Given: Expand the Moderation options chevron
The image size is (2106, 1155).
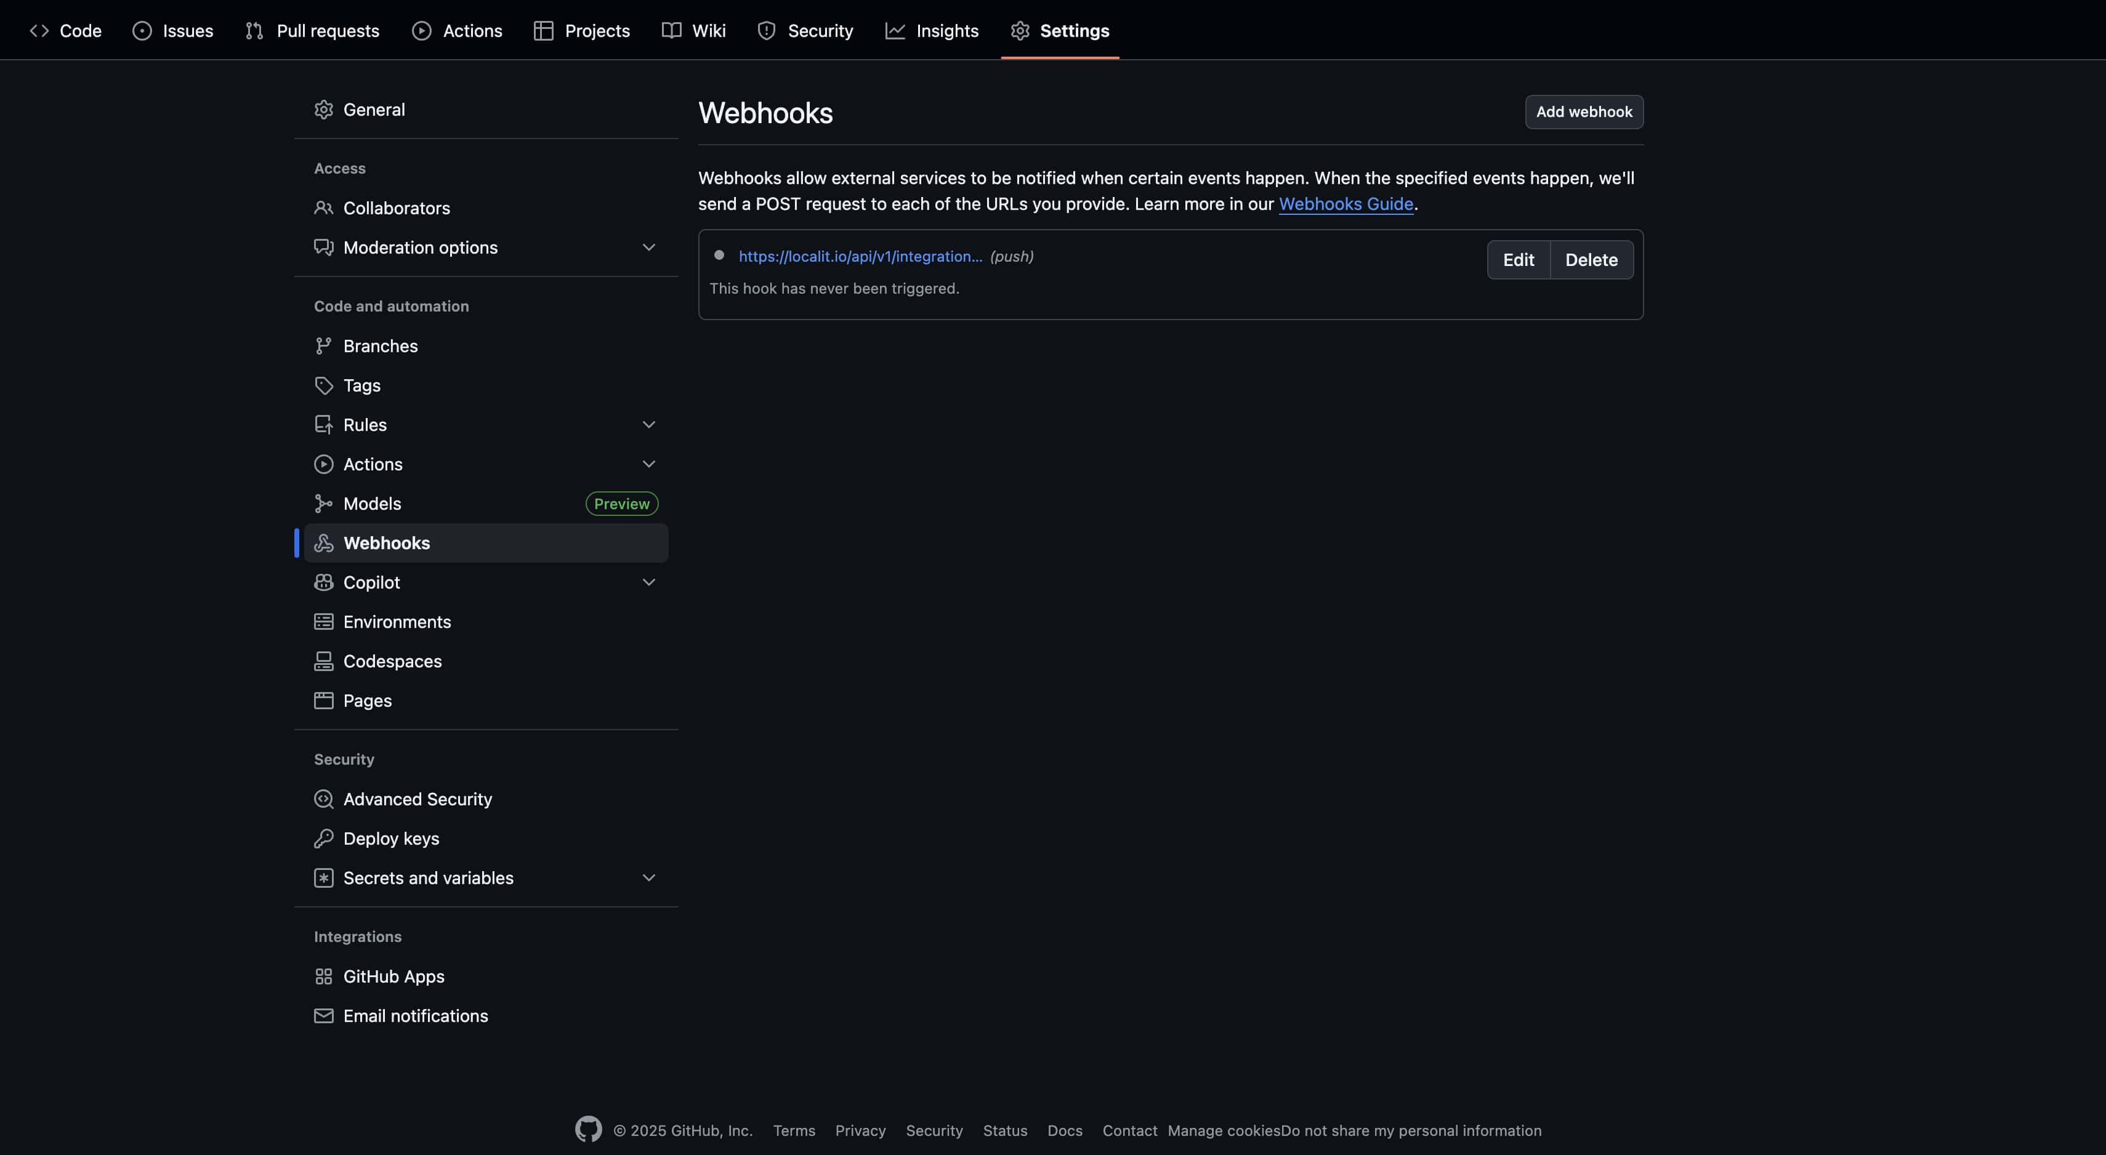Looking at the screenshot, I should pyautogui.click(x=649, y=247).
